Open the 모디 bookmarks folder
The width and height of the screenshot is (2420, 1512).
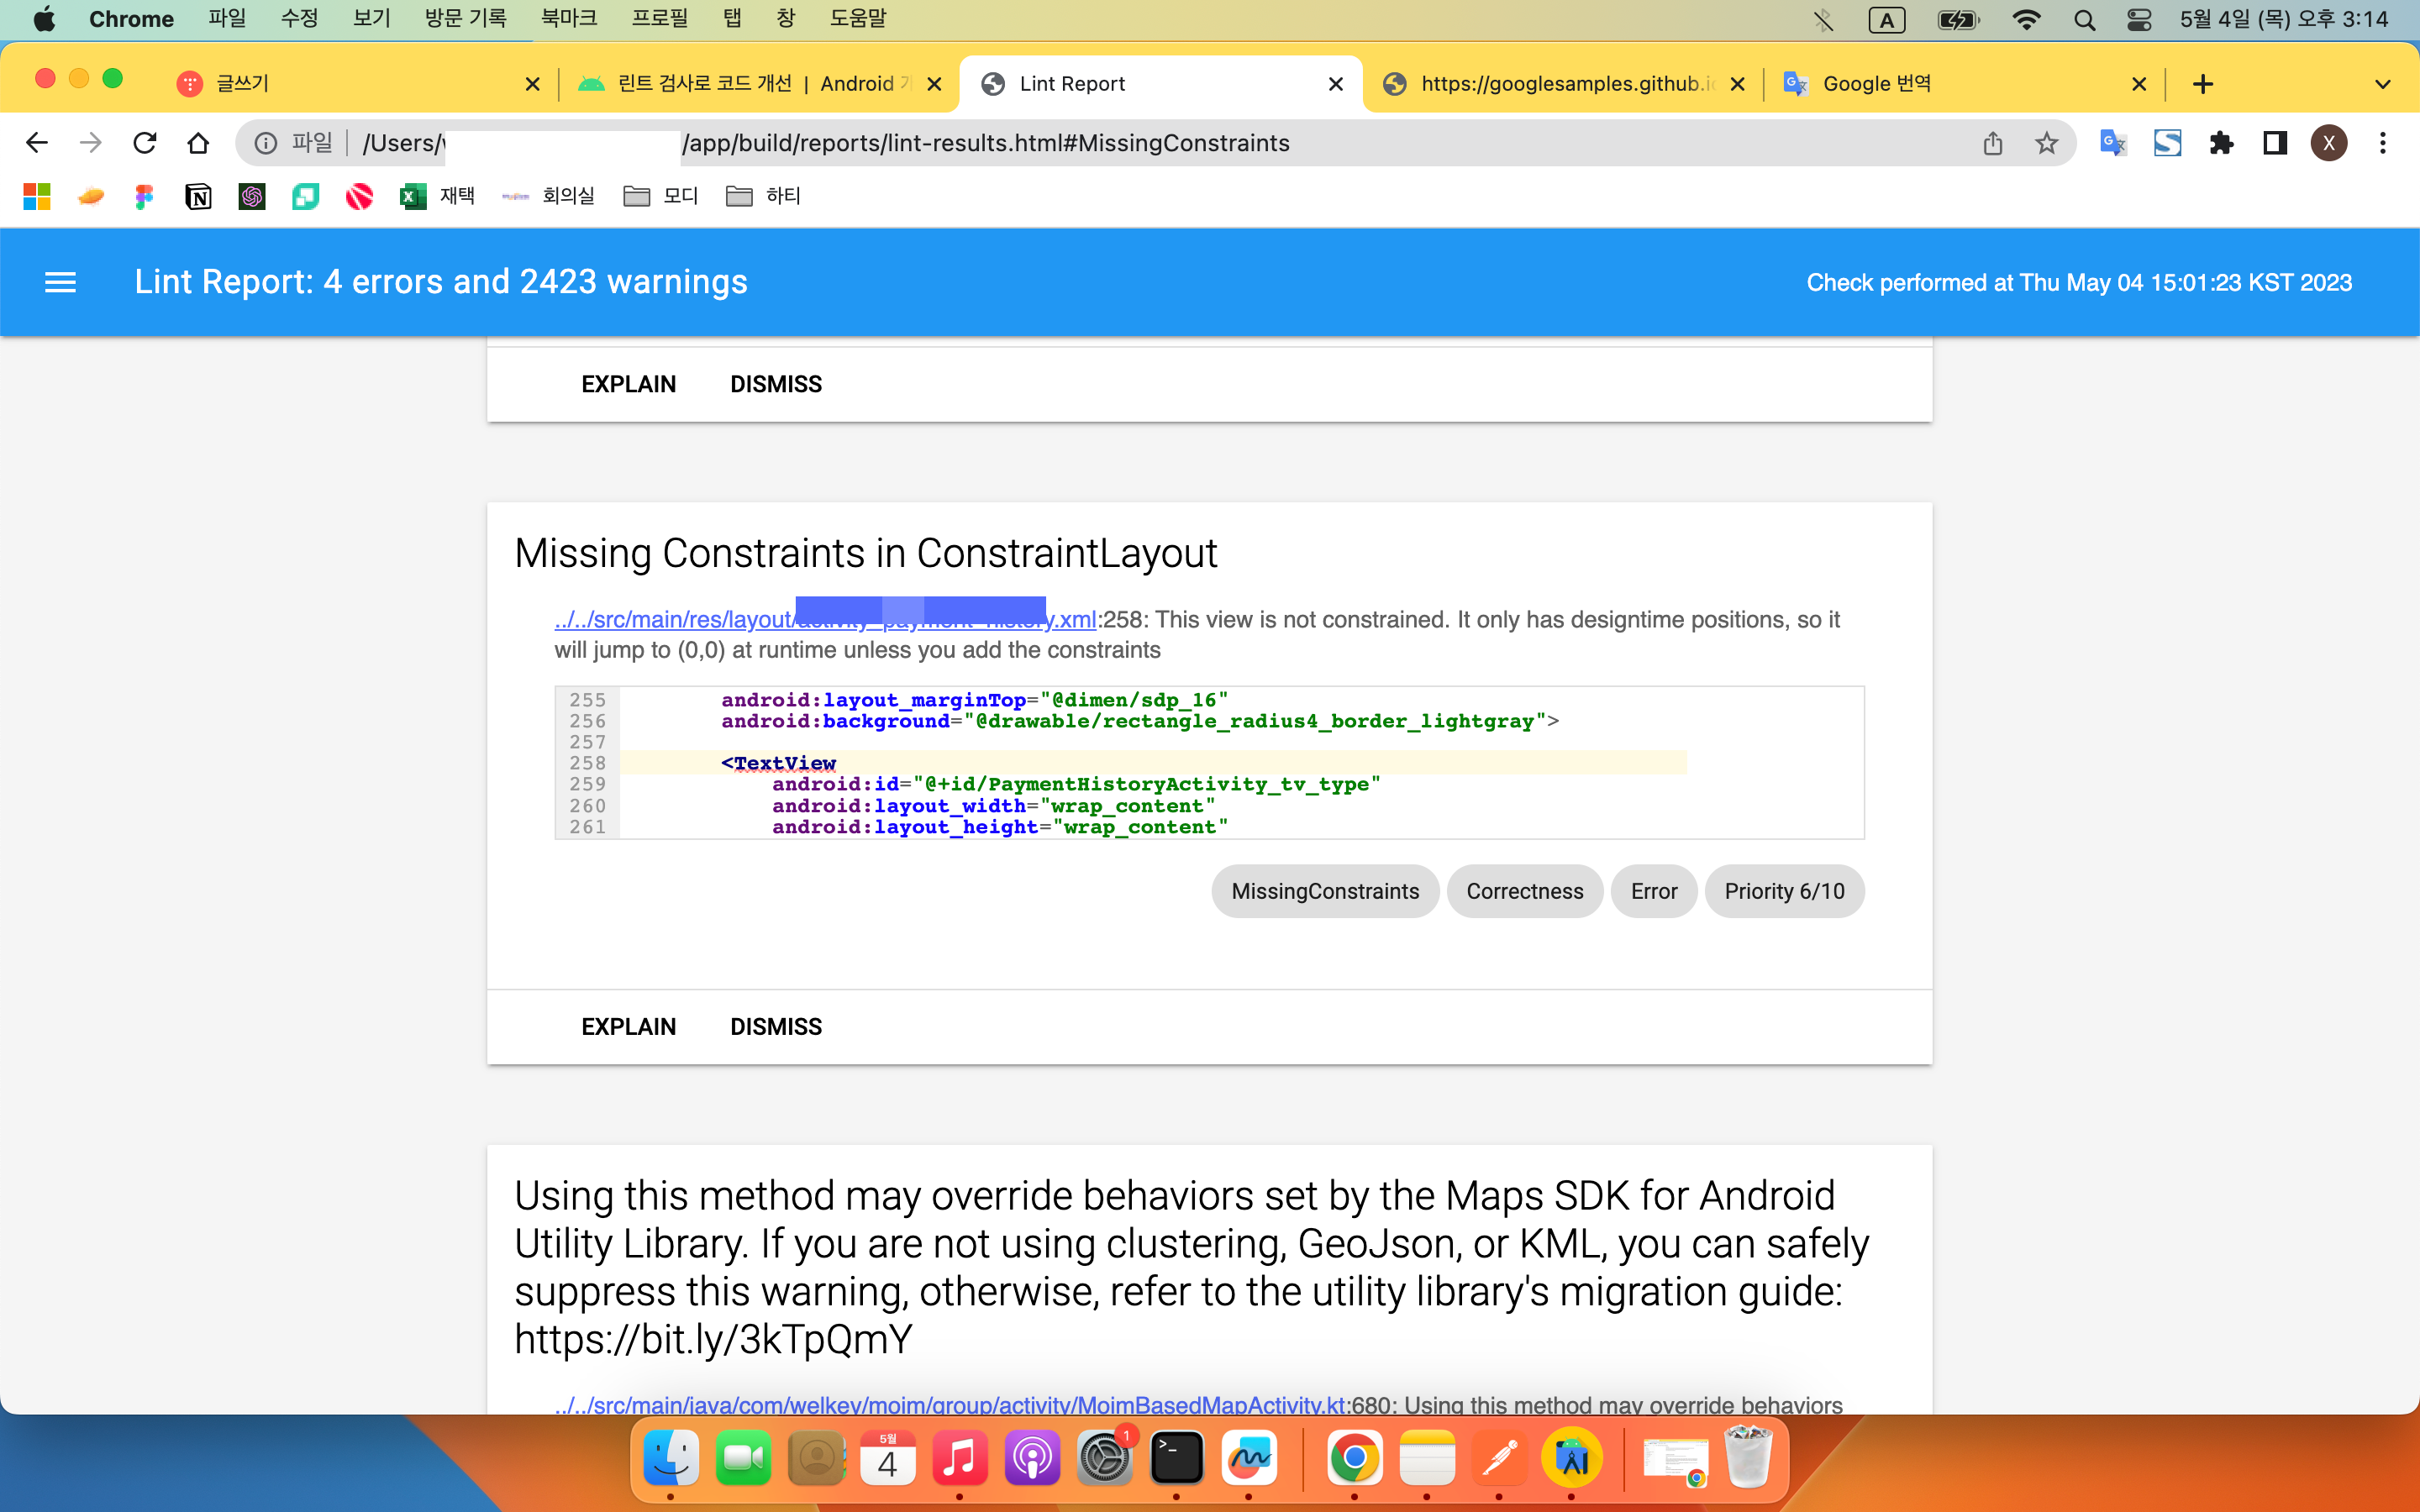click(x=661, y=196)
